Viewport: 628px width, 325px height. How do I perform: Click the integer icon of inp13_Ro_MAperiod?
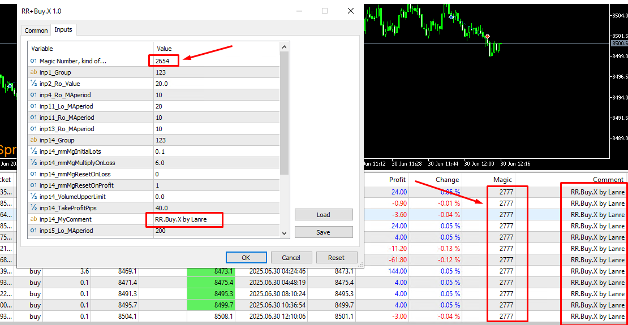click(x=33, y=129)
